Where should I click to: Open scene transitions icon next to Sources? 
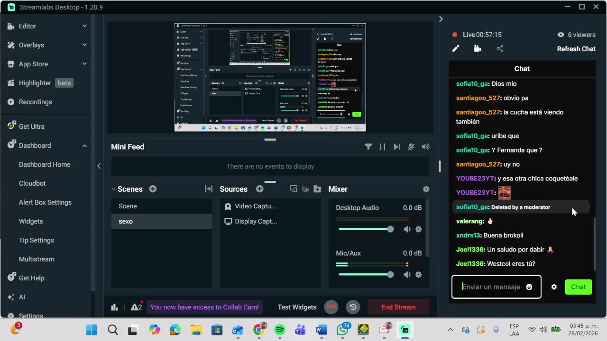coord(209,189)
